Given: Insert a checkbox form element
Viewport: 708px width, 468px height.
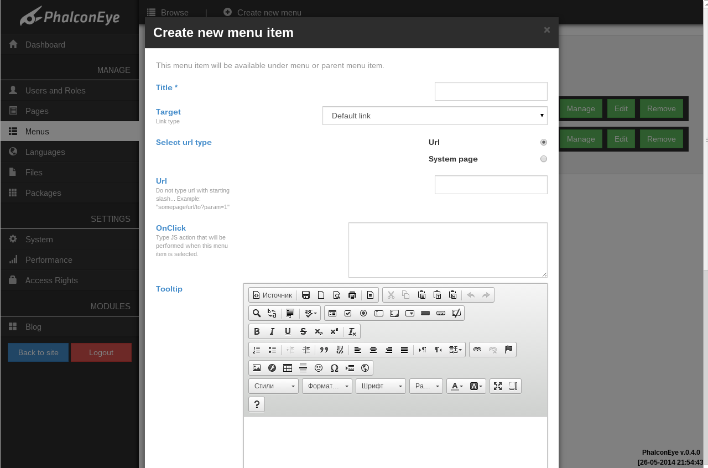Looking at the screenshot, I should coord(348,313).
